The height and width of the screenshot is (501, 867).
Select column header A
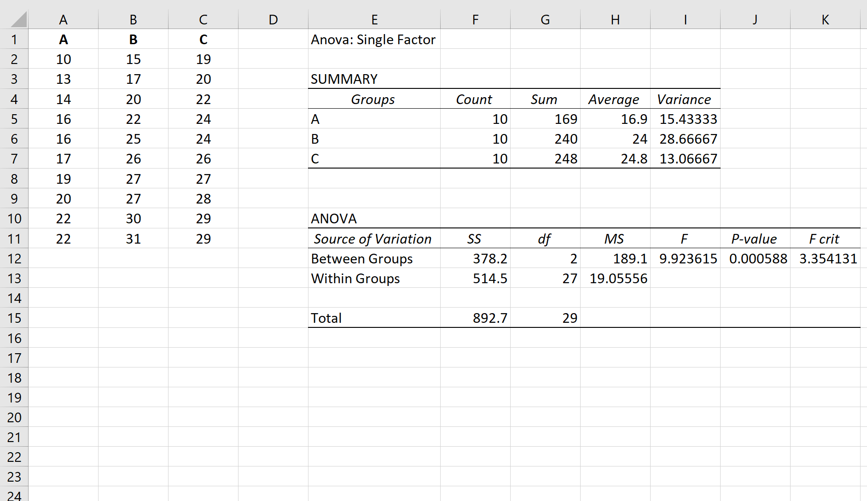[x=64, y=19]
